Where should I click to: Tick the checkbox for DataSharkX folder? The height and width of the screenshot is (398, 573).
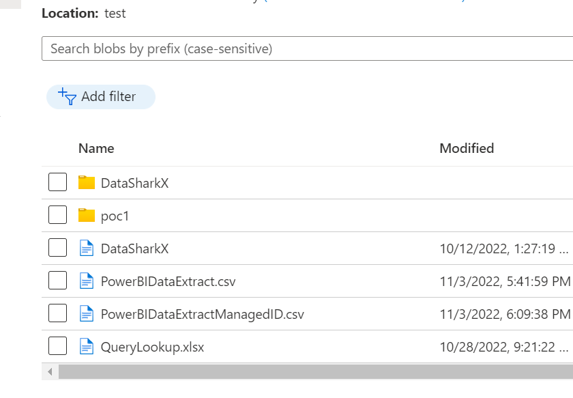(58, 182)
